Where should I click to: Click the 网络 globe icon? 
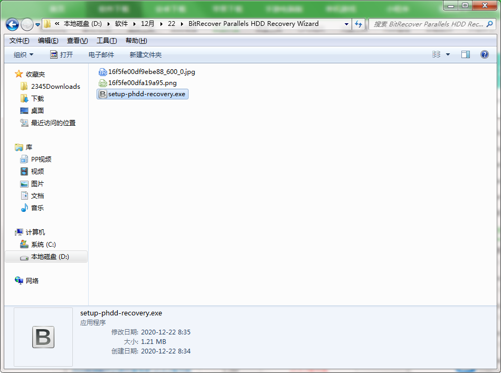coord(19,281)
